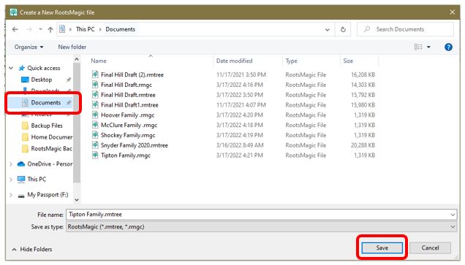This screenshot has height=265, width=465.
Task: Click the Forward navigation arrow
Action: [x=29, y=29]
